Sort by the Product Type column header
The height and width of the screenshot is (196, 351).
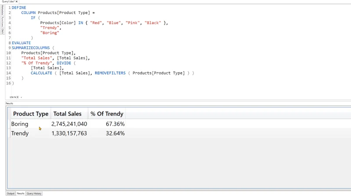(x=31, y=114)
